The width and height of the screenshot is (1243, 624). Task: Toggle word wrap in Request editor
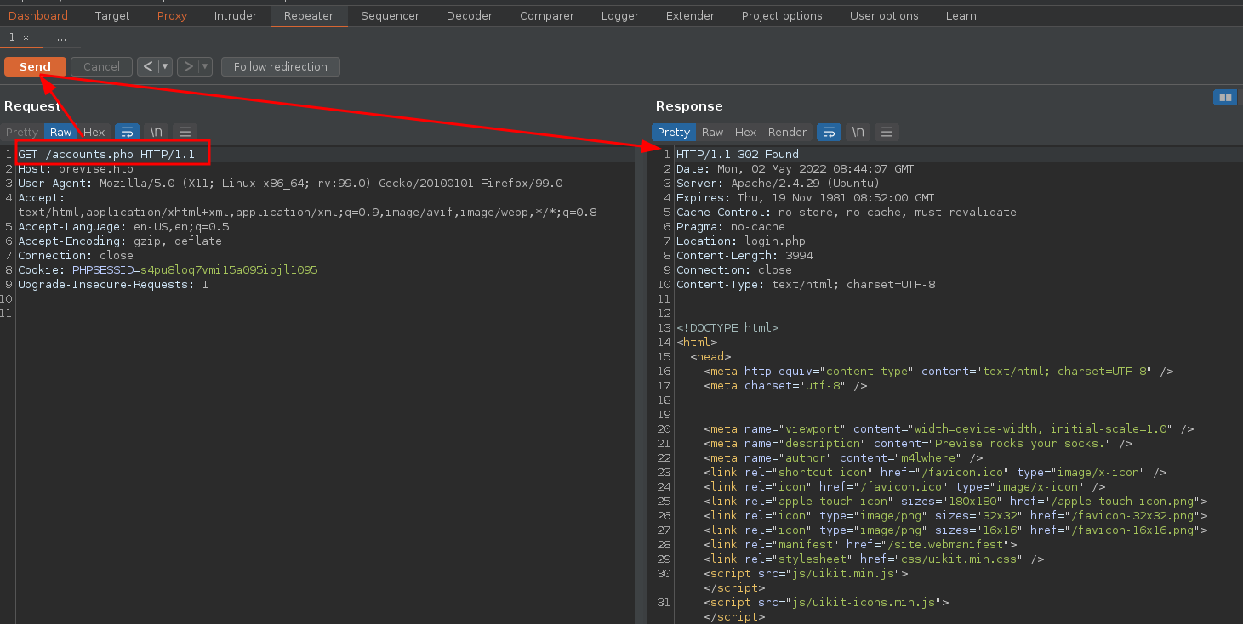point(127,132)
